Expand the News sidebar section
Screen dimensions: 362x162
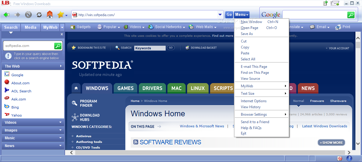click(33, 146)
